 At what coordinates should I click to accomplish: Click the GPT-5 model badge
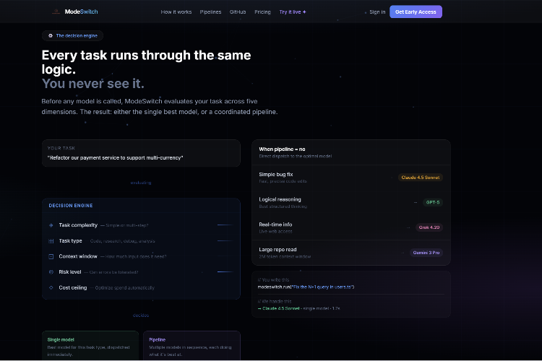coord(433,202)
